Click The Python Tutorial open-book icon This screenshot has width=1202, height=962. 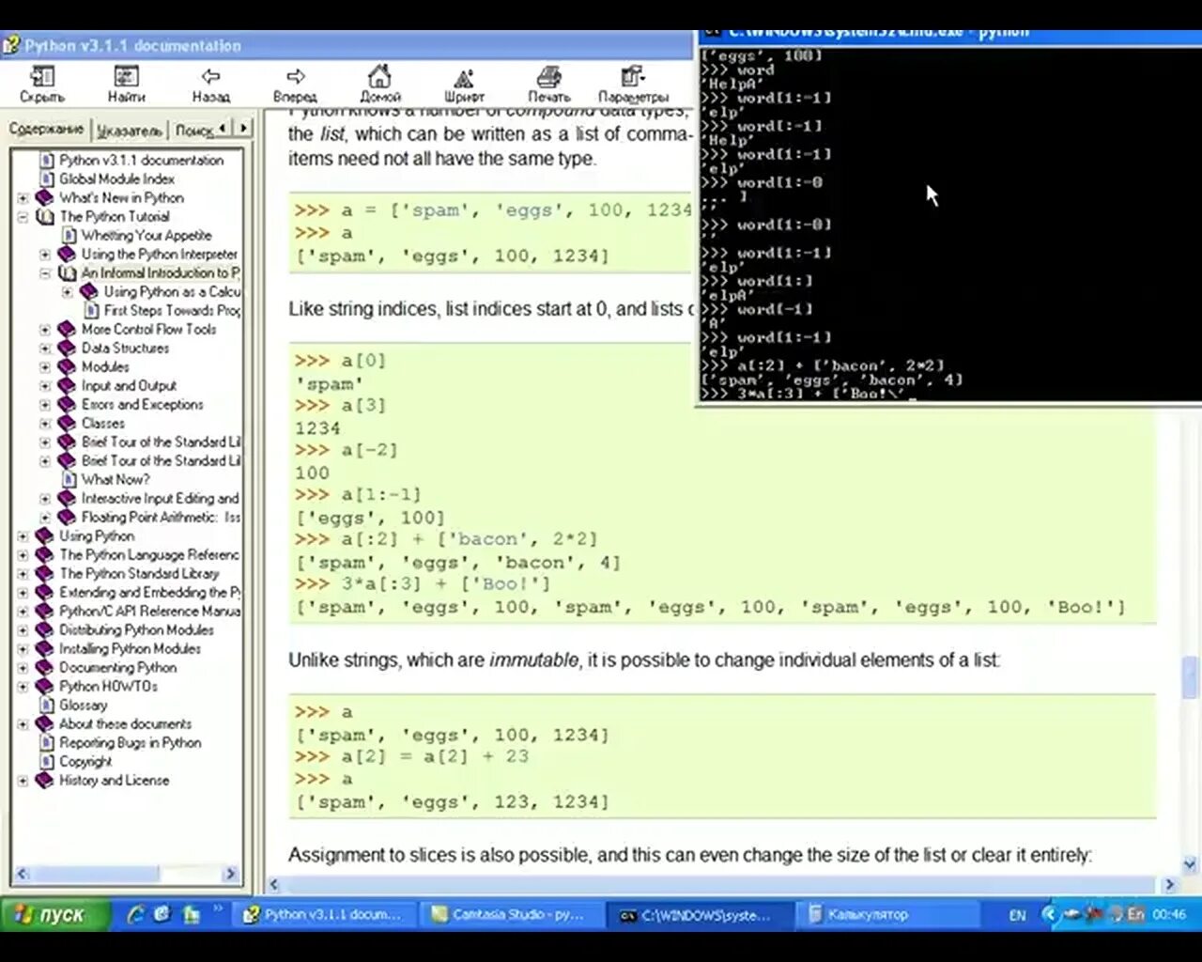click(44, 216)
